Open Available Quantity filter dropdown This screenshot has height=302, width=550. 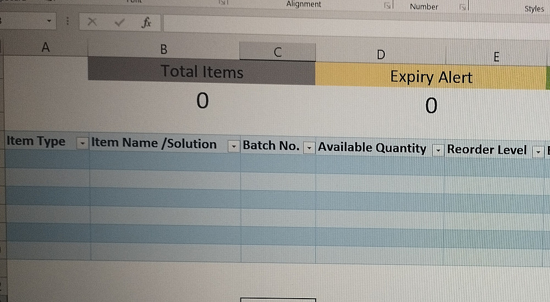(438, 150)
